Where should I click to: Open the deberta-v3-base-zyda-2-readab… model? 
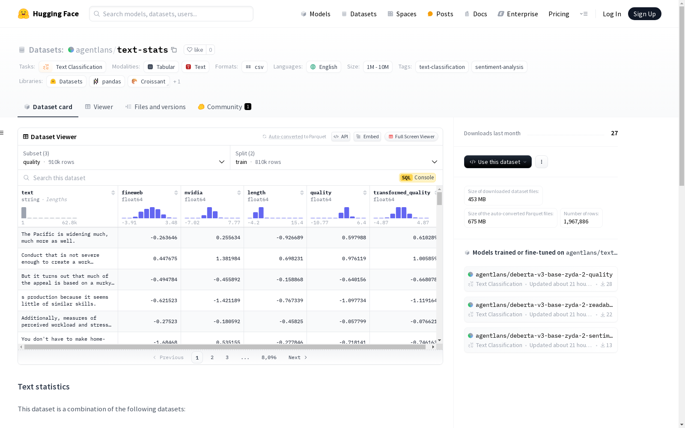pos(541,309)
